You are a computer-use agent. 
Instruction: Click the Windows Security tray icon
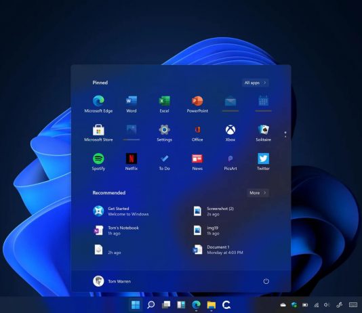(294, 305)
